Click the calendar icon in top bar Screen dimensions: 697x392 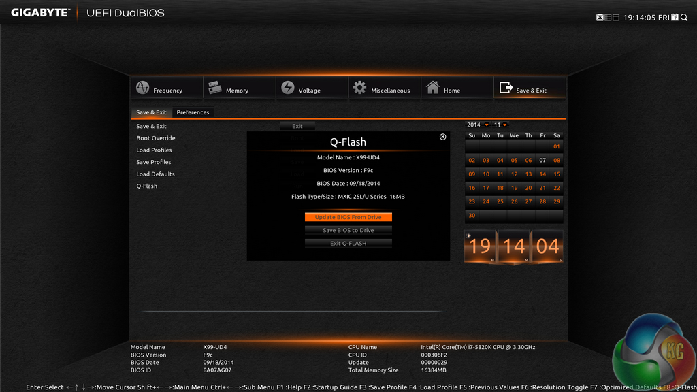tap(675, 17)
